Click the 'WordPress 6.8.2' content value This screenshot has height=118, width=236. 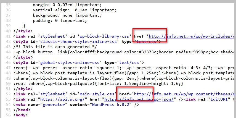110,104
